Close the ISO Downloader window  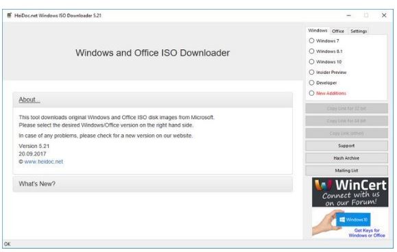coord(384,16)
